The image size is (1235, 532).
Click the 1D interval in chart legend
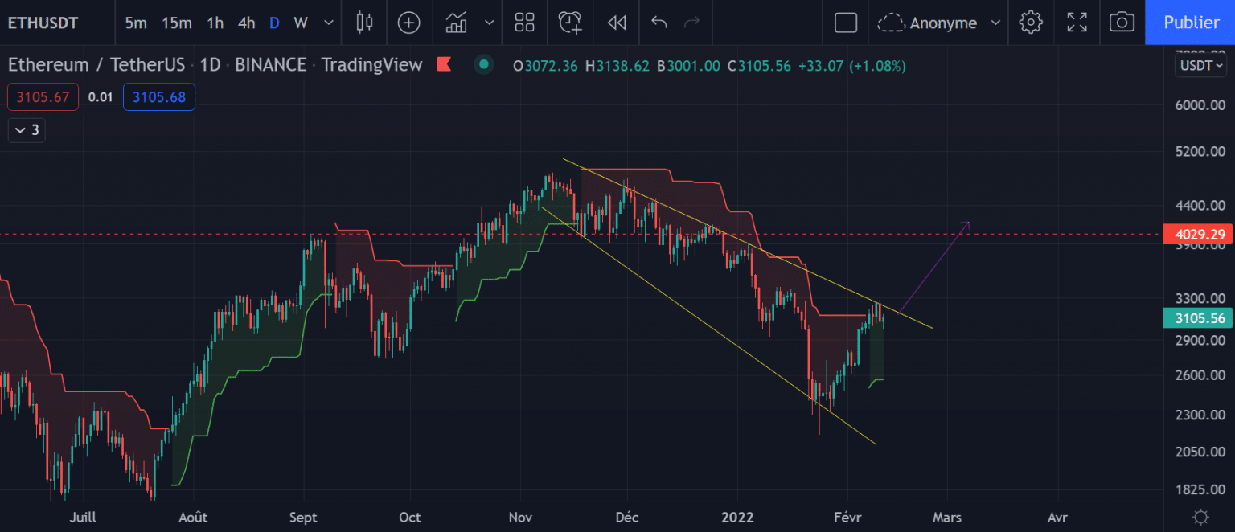coord(210,65)
